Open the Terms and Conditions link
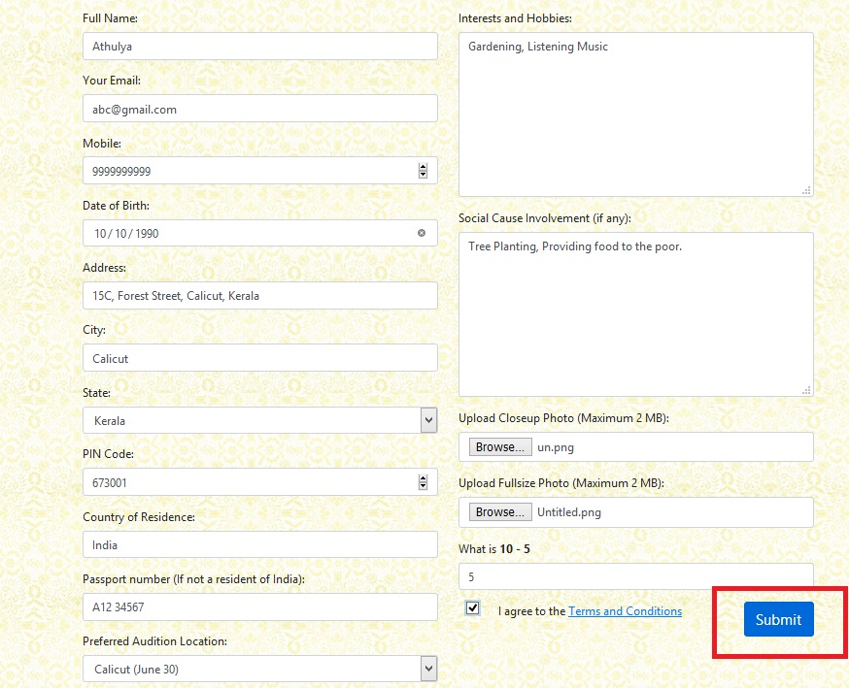849x688 pixels. point(625,611)
